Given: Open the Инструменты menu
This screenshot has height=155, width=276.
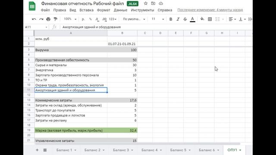Looking at the screenshot, I should click(x=142, y=10).
